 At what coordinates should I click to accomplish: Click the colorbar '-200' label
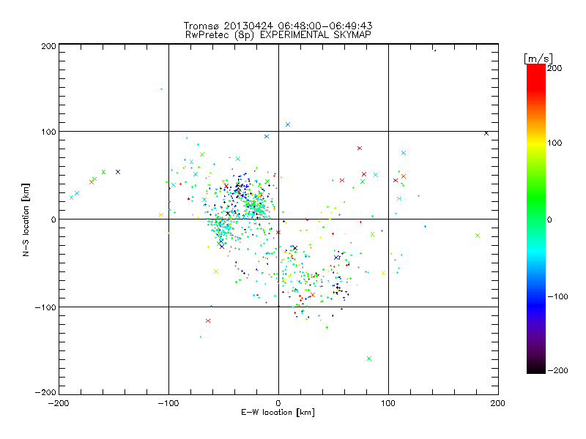coord(557,370)
